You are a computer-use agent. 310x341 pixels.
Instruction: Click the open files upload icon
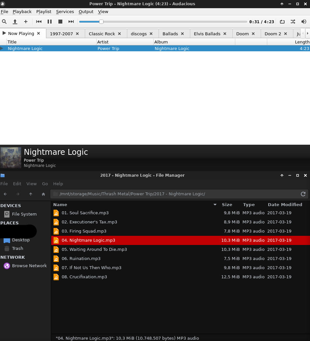[15, 22]
